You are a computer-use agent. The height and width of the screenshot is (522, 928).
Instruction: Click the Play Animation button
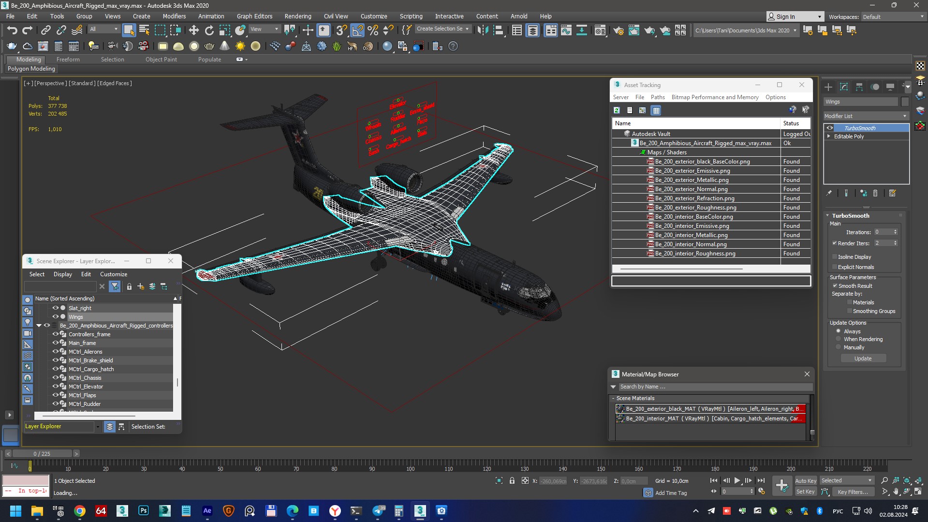737,480
